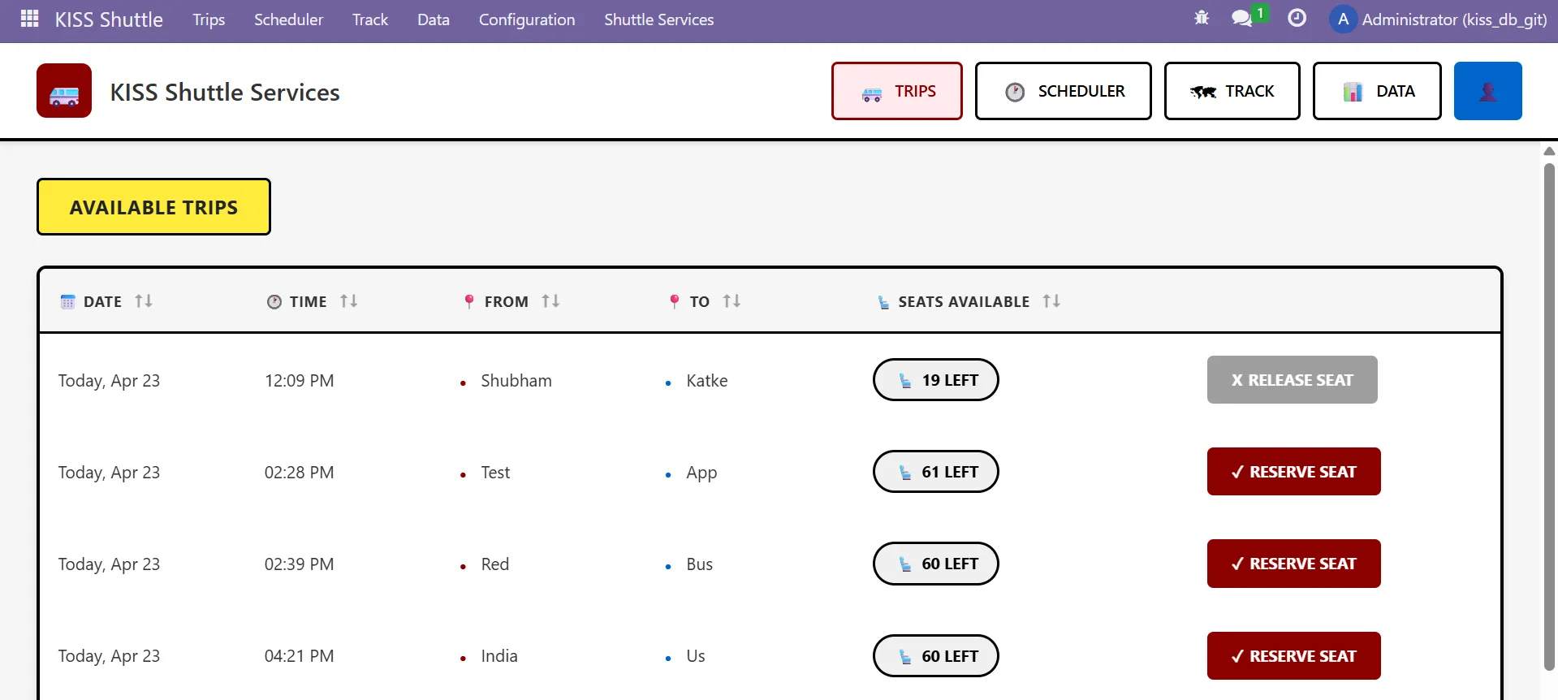
Task: Click the pin icon beside FROM
Action: tap(468, 301)
